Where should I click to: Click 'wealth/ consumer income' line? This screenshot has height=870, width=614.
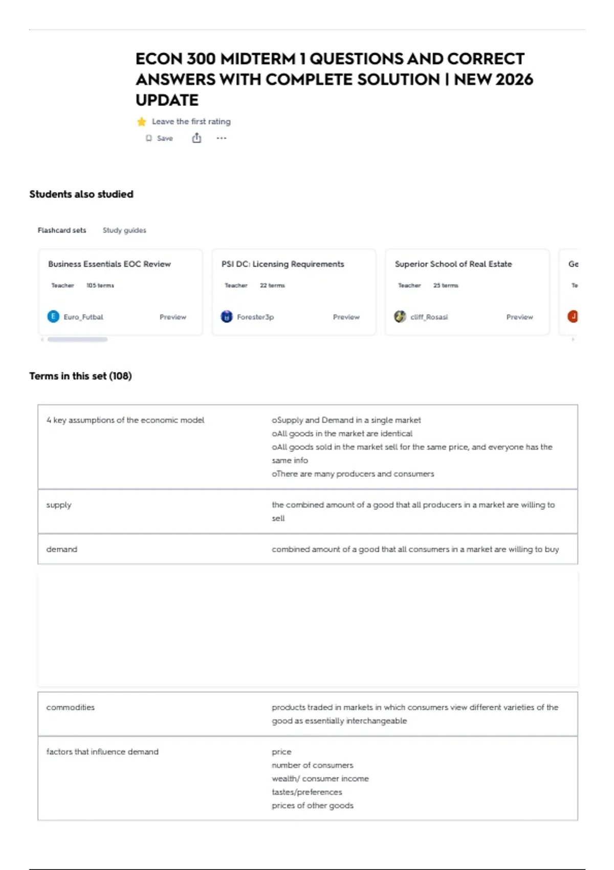tap(320, 778)
